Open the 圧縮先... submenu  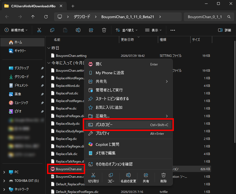pyautogui.click(x=128, y=116)
